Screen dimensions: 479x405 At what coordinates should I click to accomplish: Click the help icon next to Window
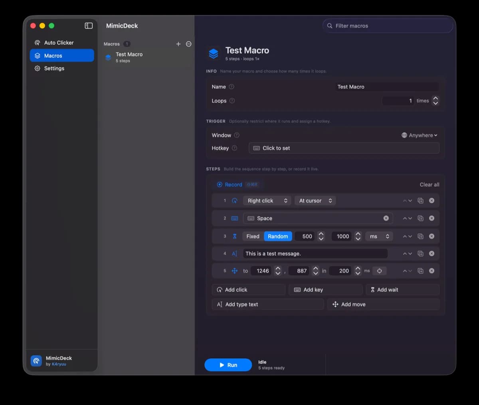[237, 135]
